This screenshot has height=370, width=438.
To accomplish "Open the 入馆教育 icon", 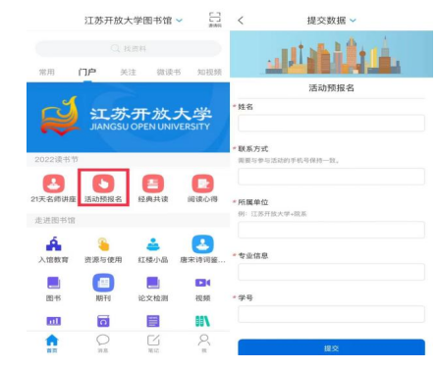I will 54,244.
